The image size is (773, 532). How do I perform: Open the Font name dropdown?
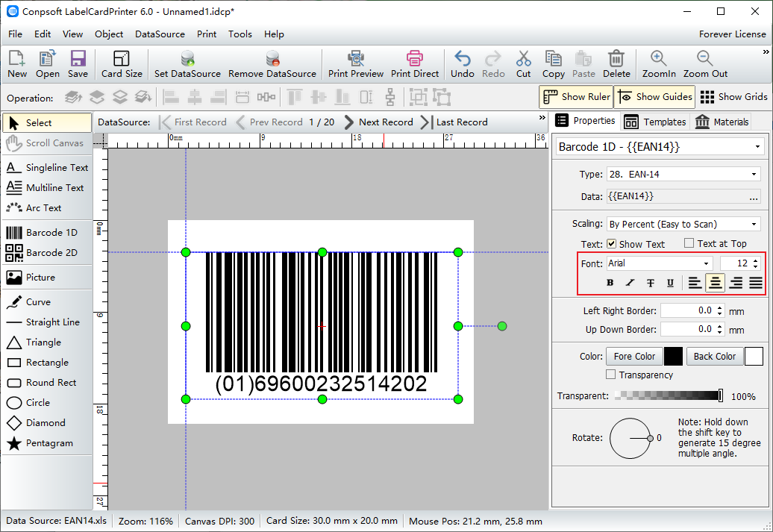click(706, 264)
